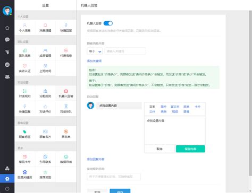Open three-circles apps icon in sidebar
Image resolution: width=252 pixels, height=193 pixels.
pos(7,168)
